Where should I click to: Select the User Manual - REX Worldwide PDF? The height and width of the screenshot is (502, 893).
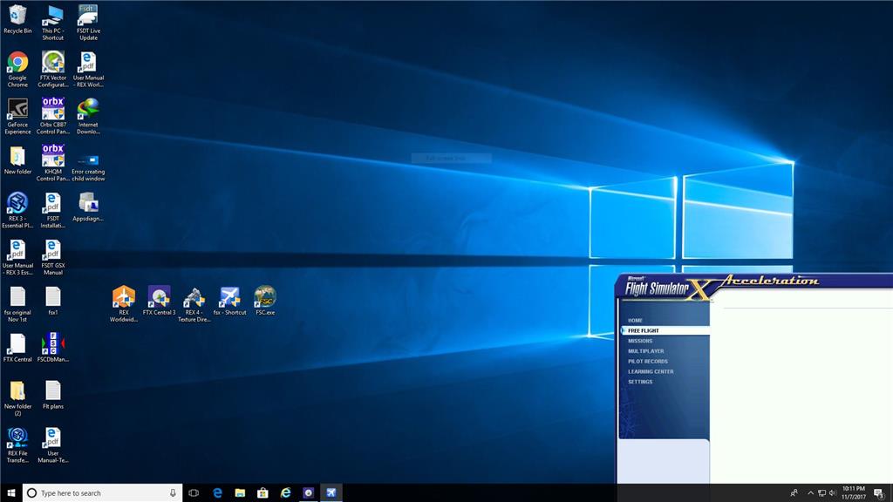tap(88, 70)
